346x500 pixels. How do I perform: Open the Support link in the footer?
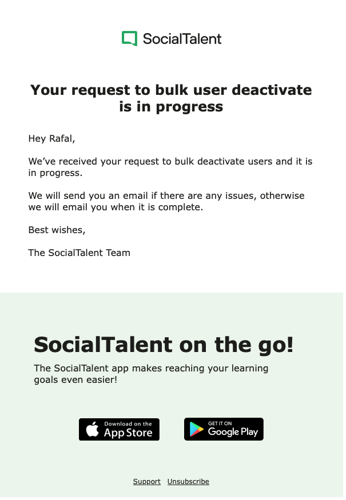pyautogui.click(x=146, y=482)
